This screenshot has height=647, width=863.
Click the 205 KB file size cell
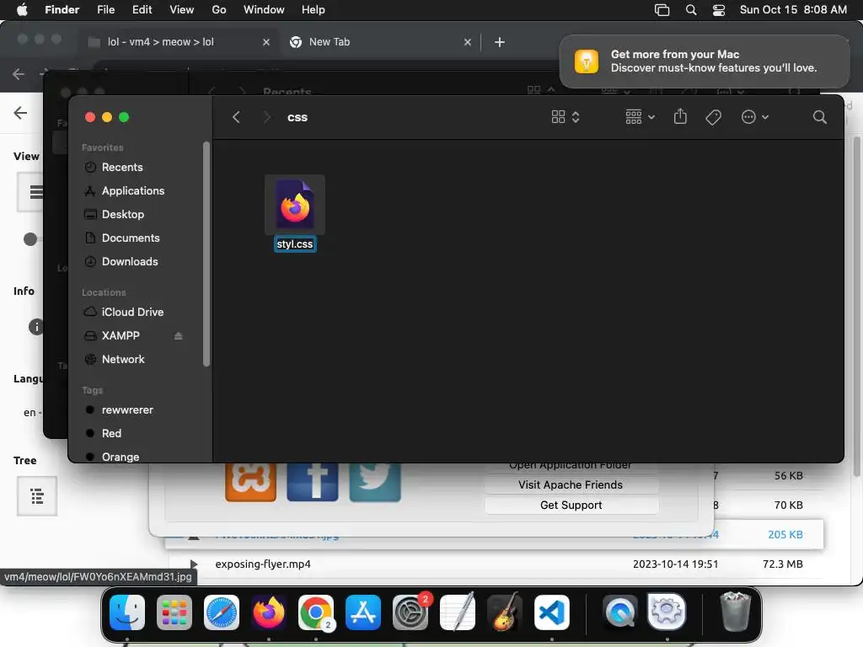[x=785, y=534]
